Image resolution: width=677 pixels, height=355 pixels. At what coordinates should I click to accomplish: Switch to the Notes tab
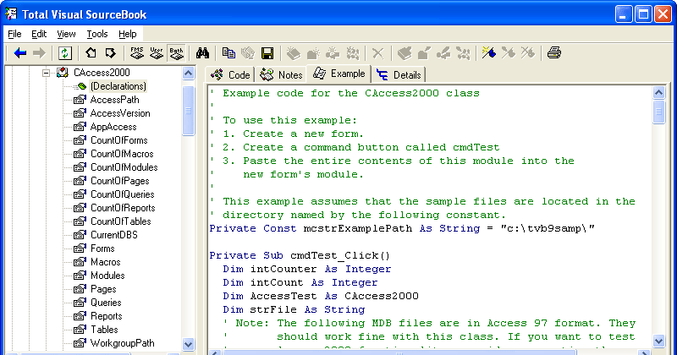point(281,74)
